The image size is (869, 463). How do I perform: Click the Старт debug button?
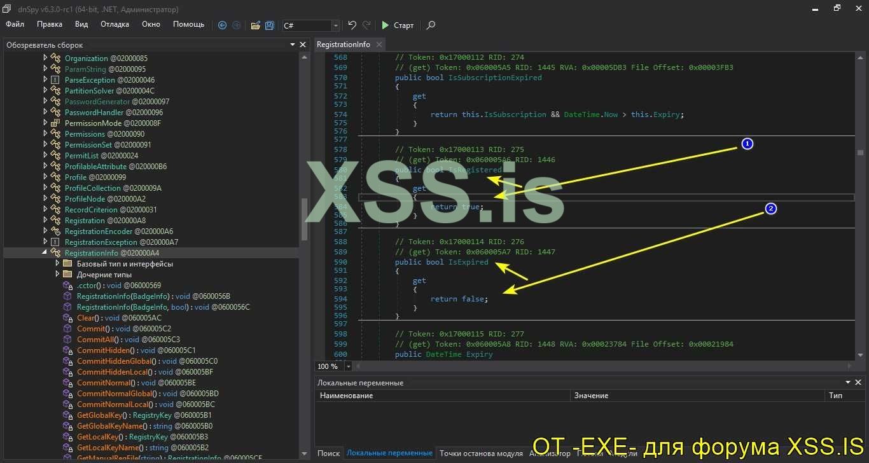coord(398,25)
